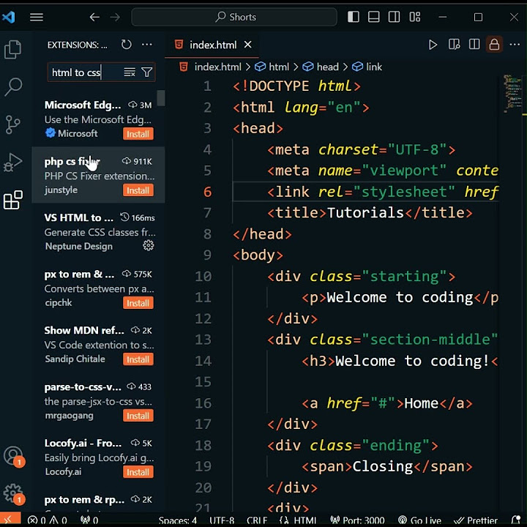Viewport: 527px width, 527px height.
Task: Toggle the secondary side bar
Action: point(394,17)
